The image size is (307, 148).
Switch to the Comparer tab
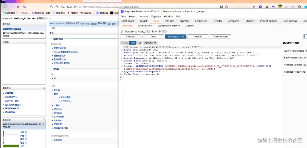click(x=233, y=21)
